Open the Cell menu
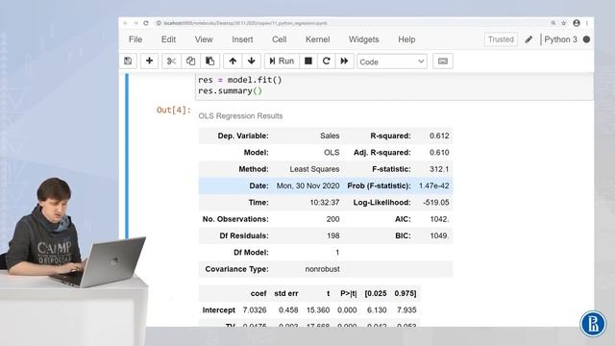The image size is (615, 346). [280, 39]
